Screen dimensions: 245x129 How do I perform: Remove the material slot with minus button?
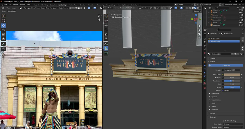point(243,41)
